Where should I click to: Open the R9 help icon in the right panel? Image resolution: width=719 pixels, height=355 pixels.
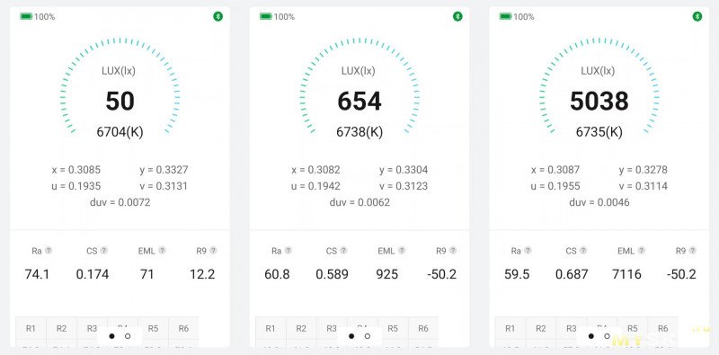point(692,251)
